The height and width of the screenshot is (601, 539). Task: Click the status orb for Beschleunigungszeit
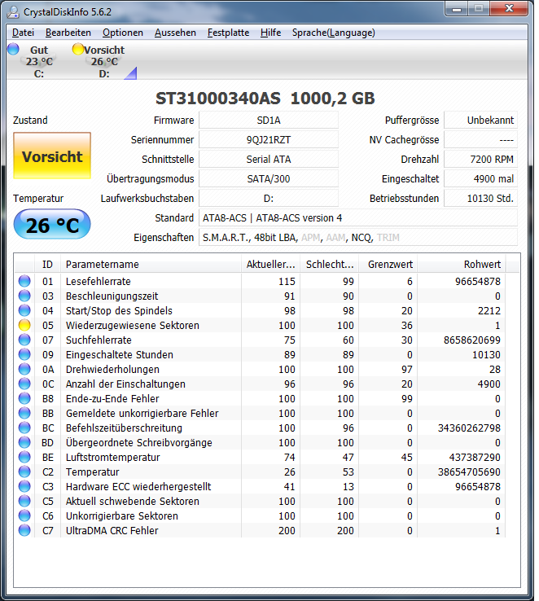pyautogui.click(x=24, y=296)
